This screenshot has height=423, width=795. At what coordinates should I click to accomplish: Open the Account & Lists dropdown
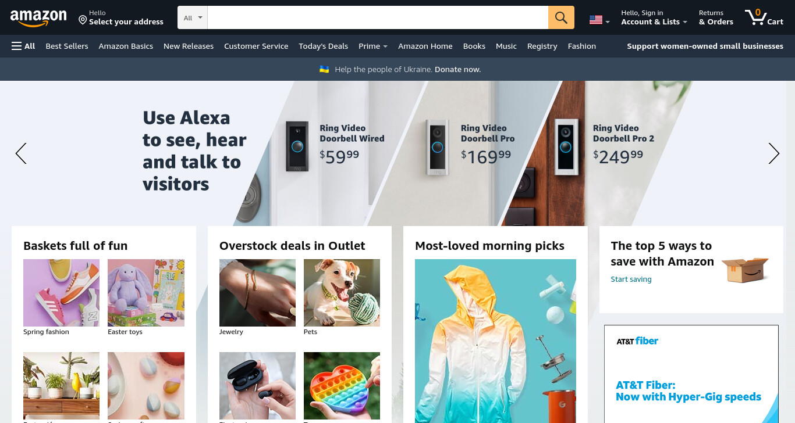(654, 17)
